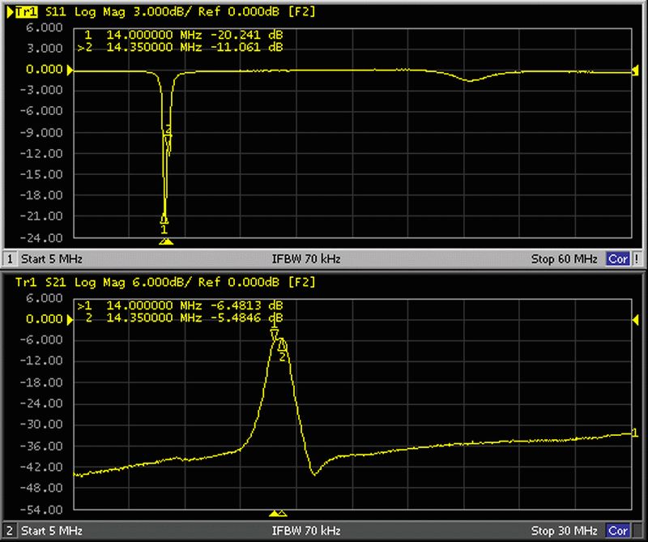The height and width of the screenshot is (542, 648).
Task: Select marker position triangles below the S11 graph
Action: pyautogui.click(x=166, y=241)
